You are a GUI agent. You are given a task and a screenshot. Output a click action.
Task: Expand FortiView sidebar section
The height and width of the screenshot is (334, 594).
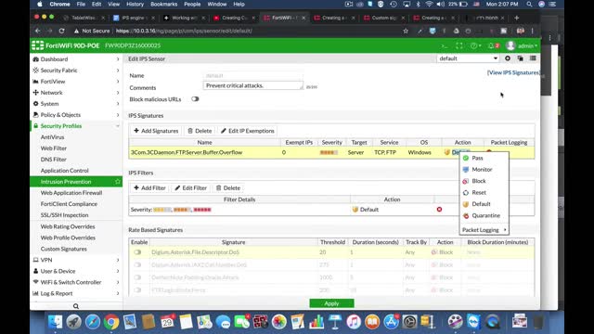[76, 82]
